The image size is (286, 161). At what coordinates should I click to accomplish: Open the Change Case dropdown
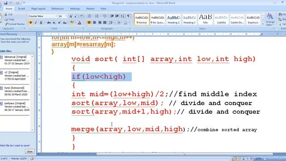65,23
